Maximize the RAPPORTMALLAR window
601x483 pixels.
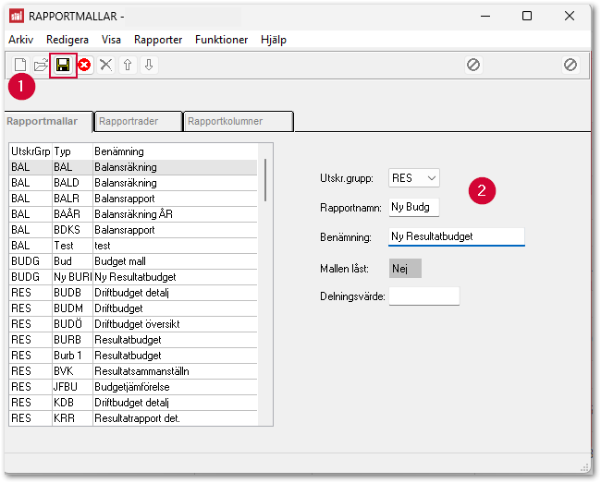pos(527,16)
